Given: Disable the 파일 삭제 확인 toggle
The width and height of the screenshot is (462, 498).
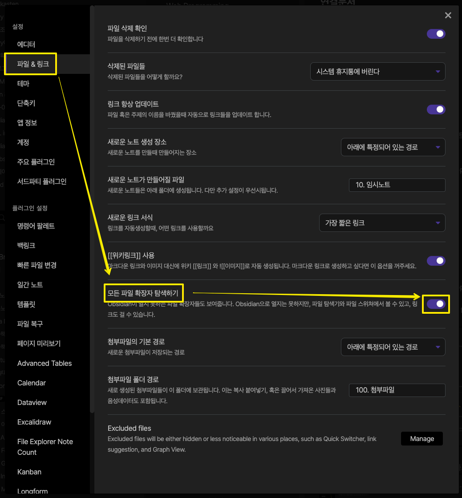Looking at the screenshot, I should (436, 33).
